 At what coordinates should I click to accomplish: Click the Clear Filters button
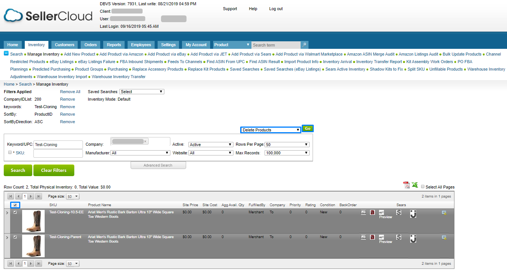click(54, 170)
